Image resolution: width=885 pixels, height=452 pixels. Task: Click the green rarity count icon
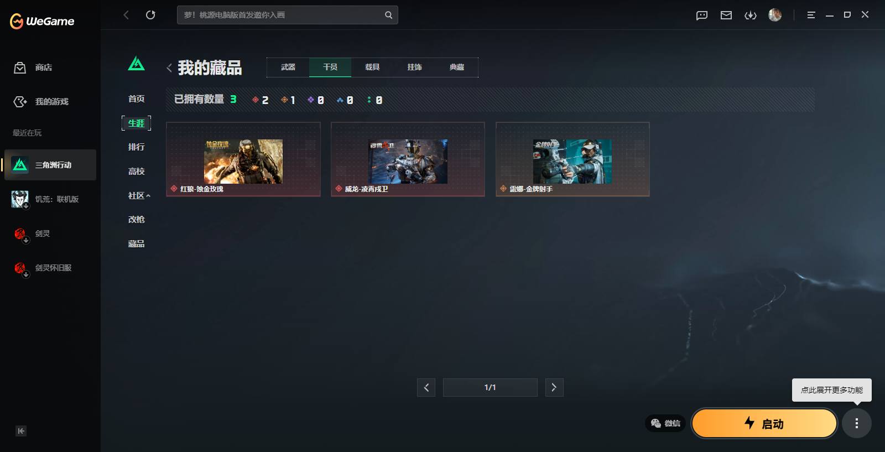[369, 100]
